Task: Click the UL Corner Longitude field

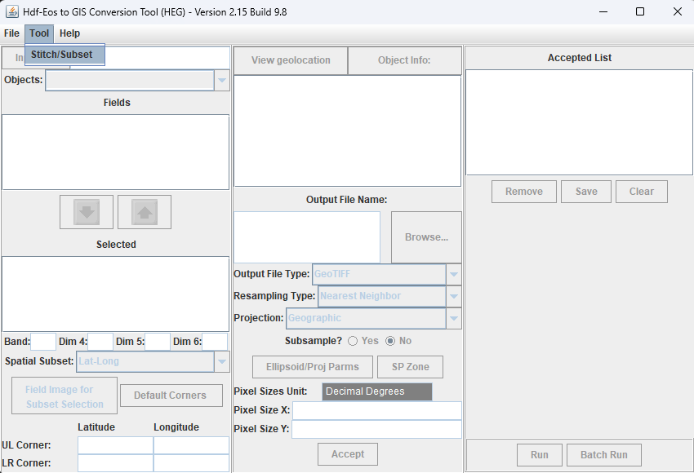Action: point(191,445)
